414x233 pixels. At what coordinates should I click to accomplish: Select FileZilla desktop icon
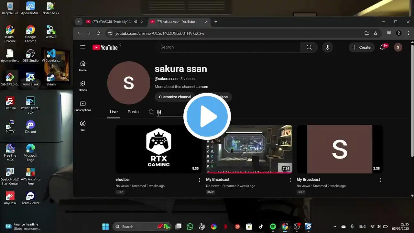coord(10,103)
